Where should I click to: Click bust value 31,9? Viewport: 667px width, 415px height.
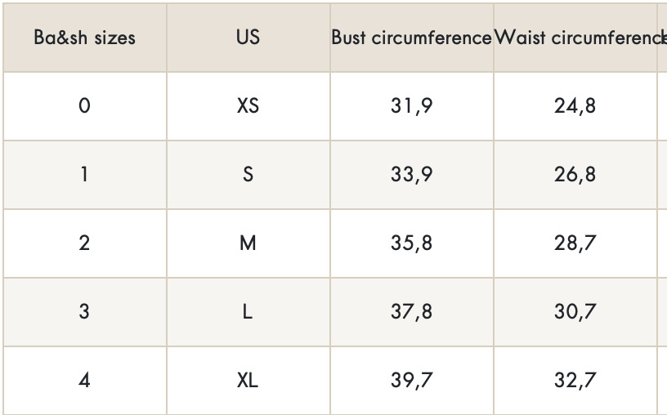(411, 106)
